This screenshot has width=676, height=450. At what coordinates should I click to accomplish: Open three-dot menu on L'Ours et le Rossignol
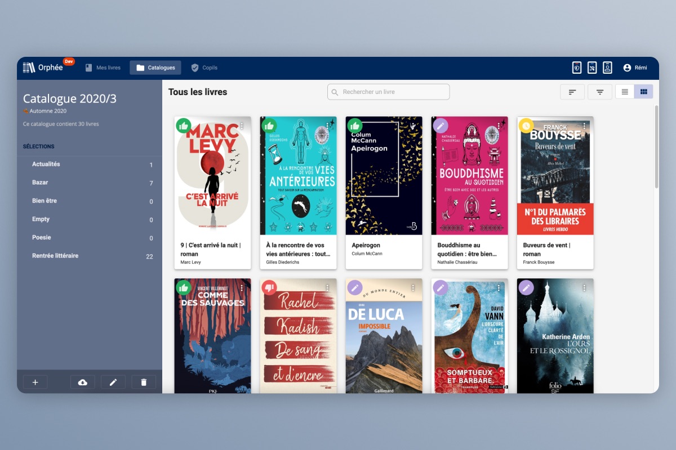pos(584,288)
